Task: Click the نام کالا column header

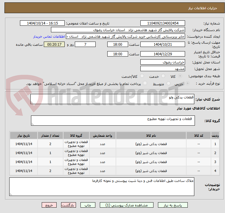Action: [151, 136]
